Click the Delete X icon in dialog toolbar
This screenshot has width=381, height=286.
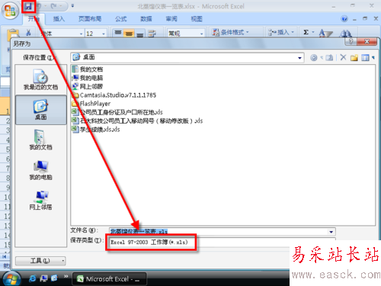point(343,57)
